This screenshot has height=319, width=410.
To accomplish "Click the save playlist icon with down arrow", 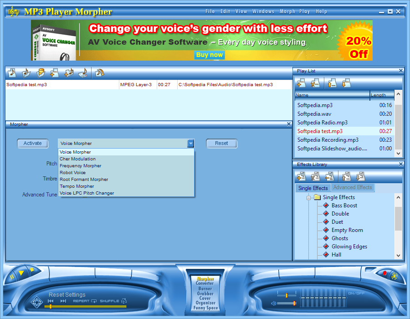I will [x=346, y=83].
